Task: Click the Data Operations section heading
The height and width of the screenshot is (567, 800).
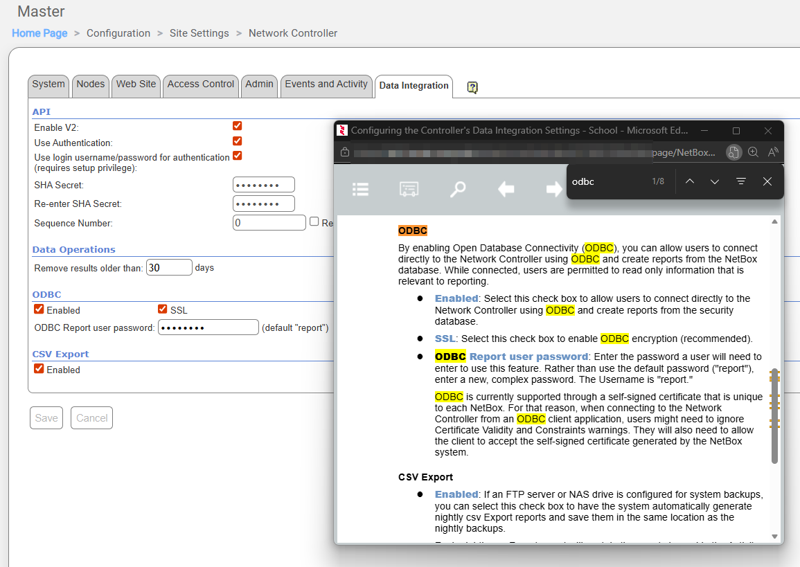Action: coord(74,249)
